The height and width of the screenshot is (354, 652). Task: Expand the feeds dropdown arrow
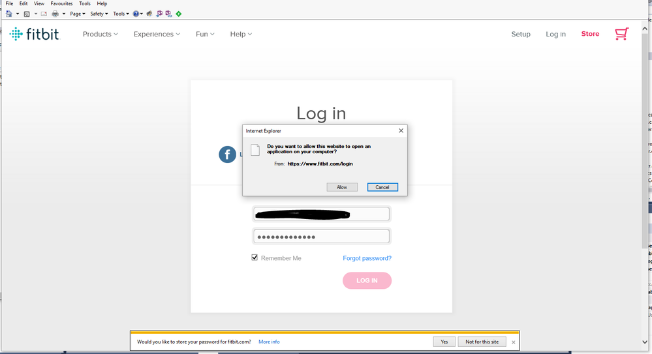[x=36, y=14]
